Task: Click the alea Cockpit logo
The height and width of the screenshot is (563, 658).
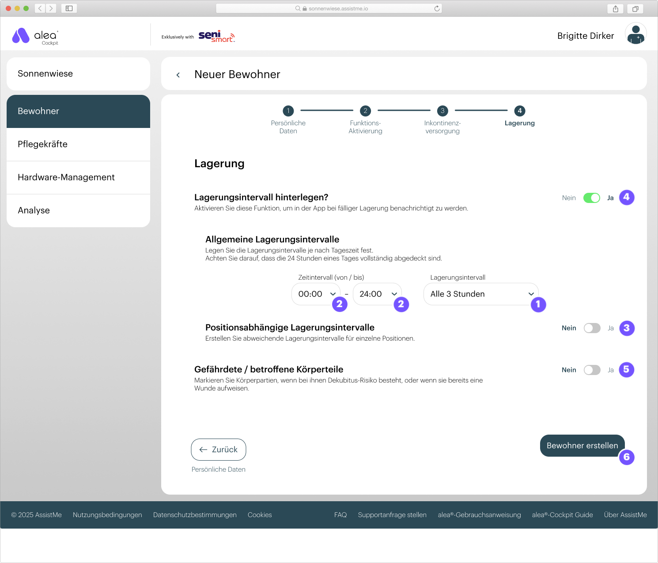Action: (x=35, y=37)
